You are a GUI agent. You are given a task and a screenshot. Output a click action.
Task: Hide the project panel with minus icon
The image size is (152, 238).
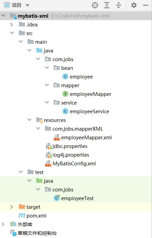(146, 5)
